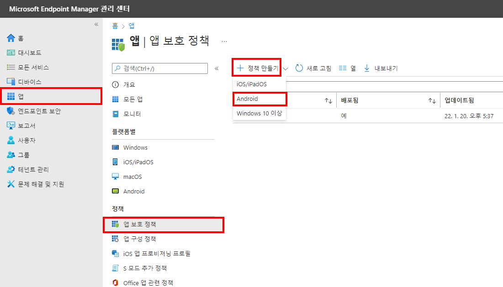
Task: Select the iOS/iPadOS platform device icon
Action: (115, 162)
